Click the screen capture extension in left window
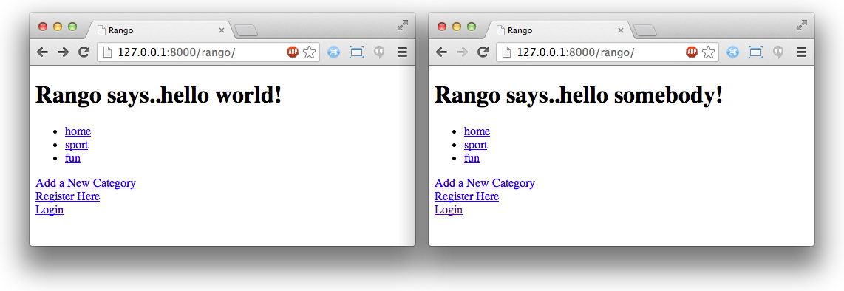 pos(356,52)
